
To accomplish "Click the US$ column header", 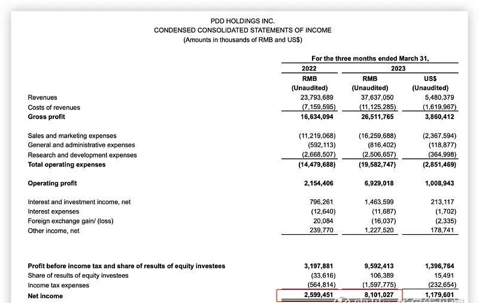I will (x=430, y=78).
